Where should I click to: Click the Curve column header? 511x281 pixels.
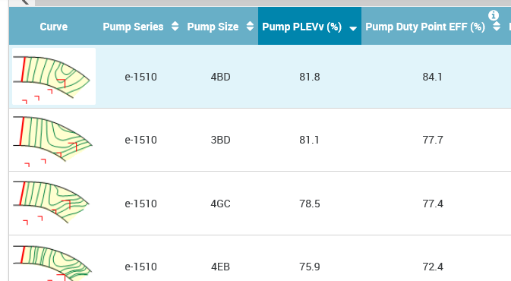pos(54,27)
